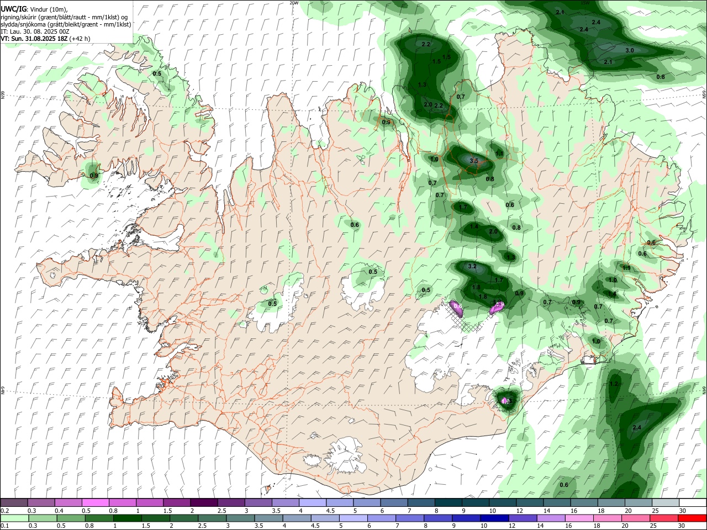This screenshot has height=530, width=707.
Task: Pick the lower-legend pale green swatch above 0.1
Action: click(x=14, y=518)
